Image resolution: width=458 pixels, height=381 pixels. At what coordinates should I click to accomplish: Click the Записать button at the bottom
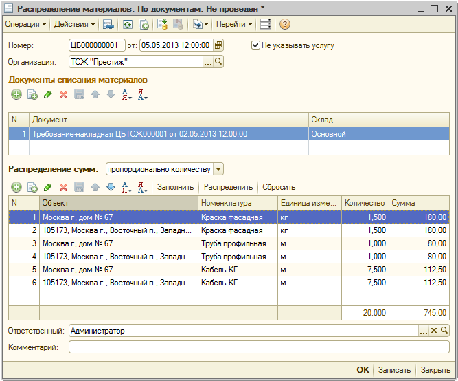[x=394, y=370]
